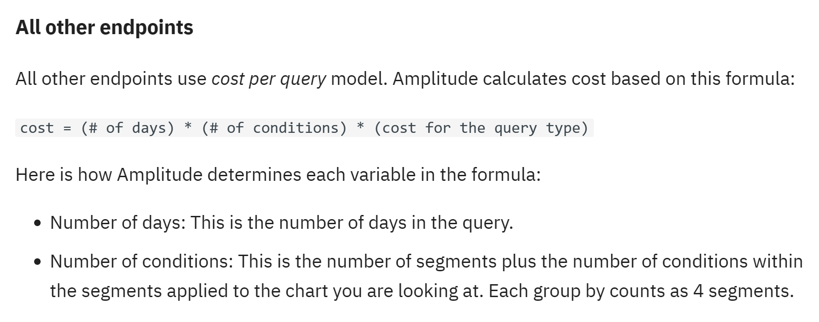Click the equals sign in the cost formula
Viewport: 819px width, 322px height.
(x=67, y=128)
